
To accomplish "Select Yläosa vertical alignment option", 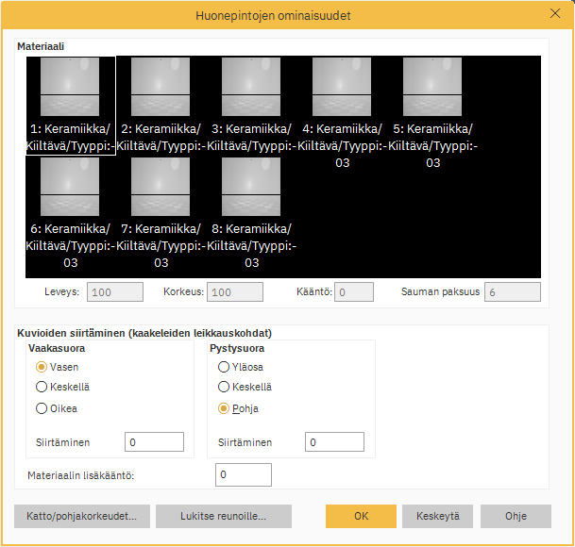I will point(224,367).
